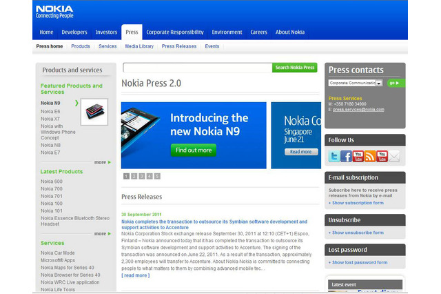The height and width of the screenshot is (294, 441).
Task: Open the Products submenu link
Action: coord(81,46)
